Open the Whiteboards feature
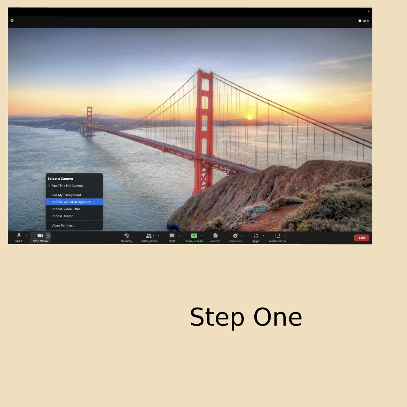 pyautogui.click(x=277, y=238)
